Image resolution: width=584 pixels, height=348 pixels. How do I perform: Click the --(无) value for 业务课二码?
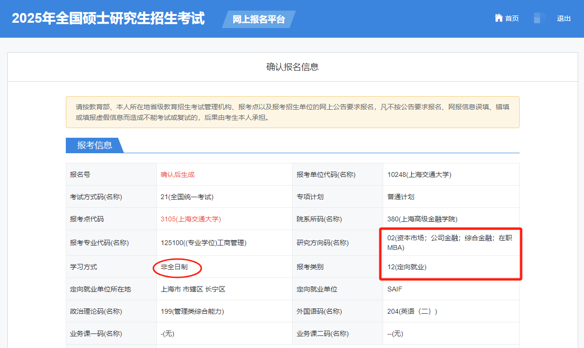[x=395, y=333]
